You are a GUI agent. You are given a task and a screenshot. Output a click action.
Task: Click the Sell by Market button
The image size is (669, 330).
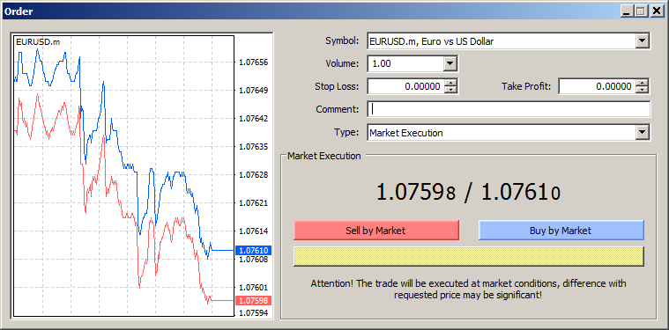pyautogui.click(x=375, y=231)
